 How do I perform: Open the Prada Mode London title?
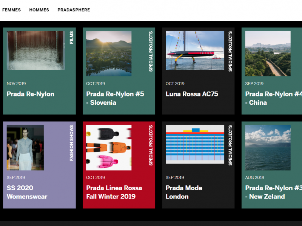[184, 192]
